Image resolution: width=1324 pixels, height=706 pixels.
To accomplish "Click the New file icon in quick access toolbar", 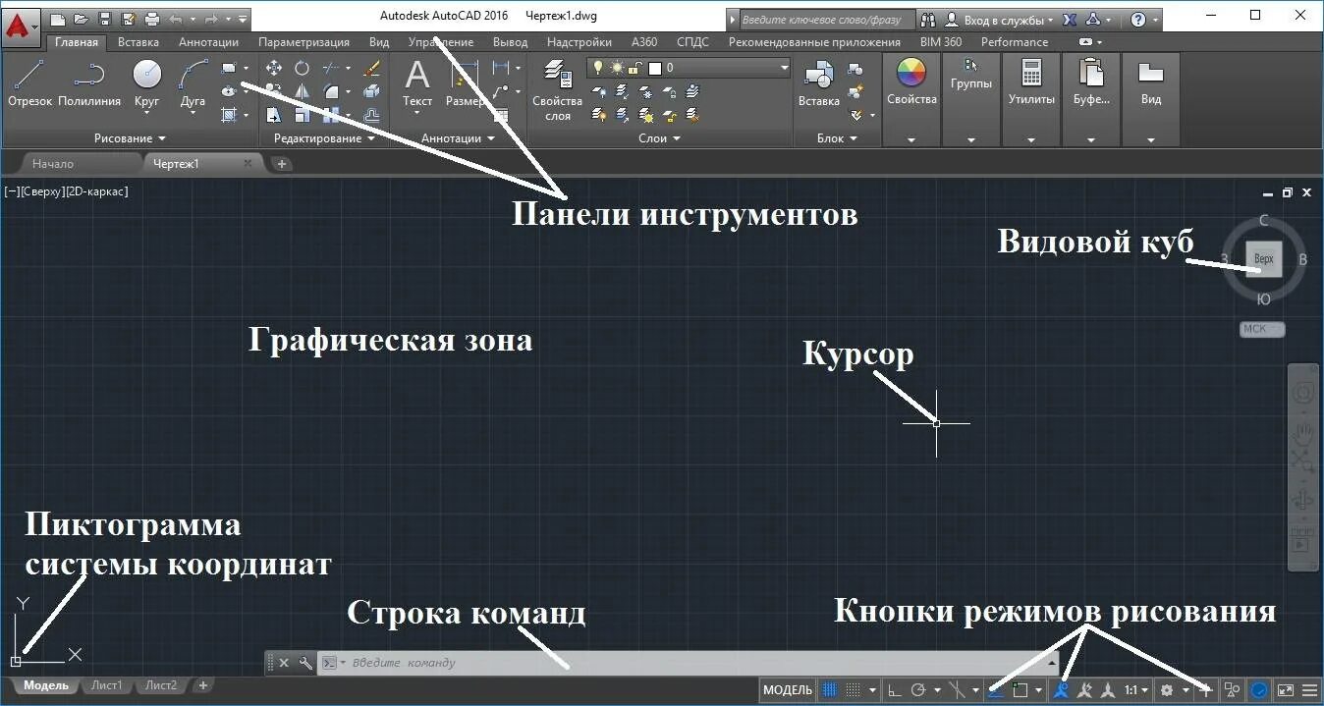I will coord(58,18).
